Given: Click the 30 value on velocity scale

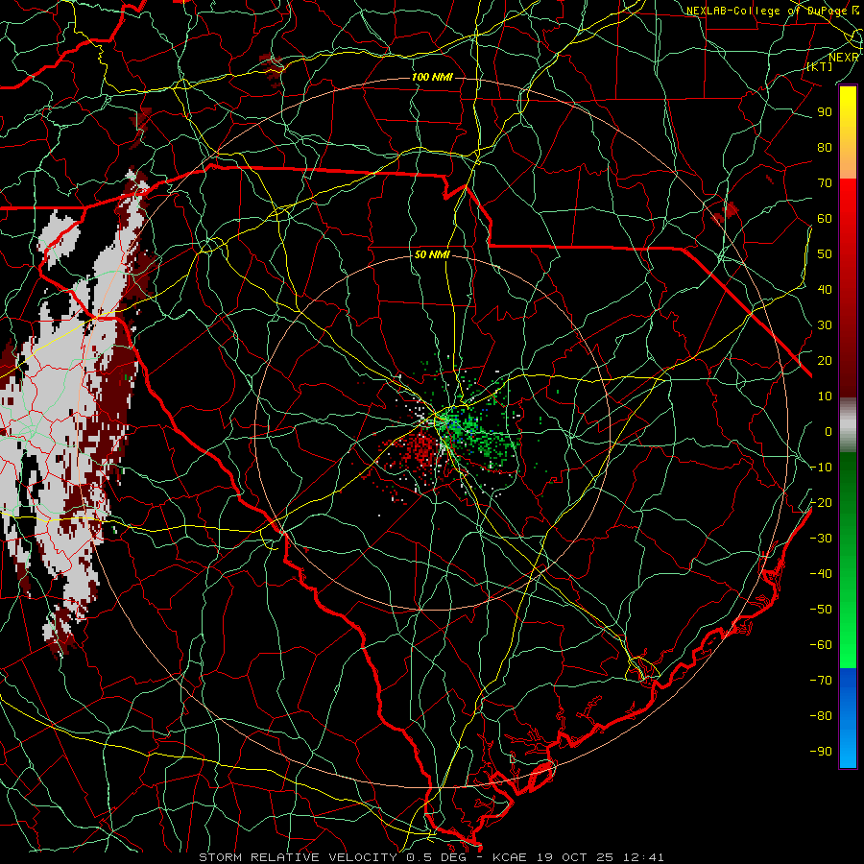Looking at the screenshot, I should pos(825,325).
